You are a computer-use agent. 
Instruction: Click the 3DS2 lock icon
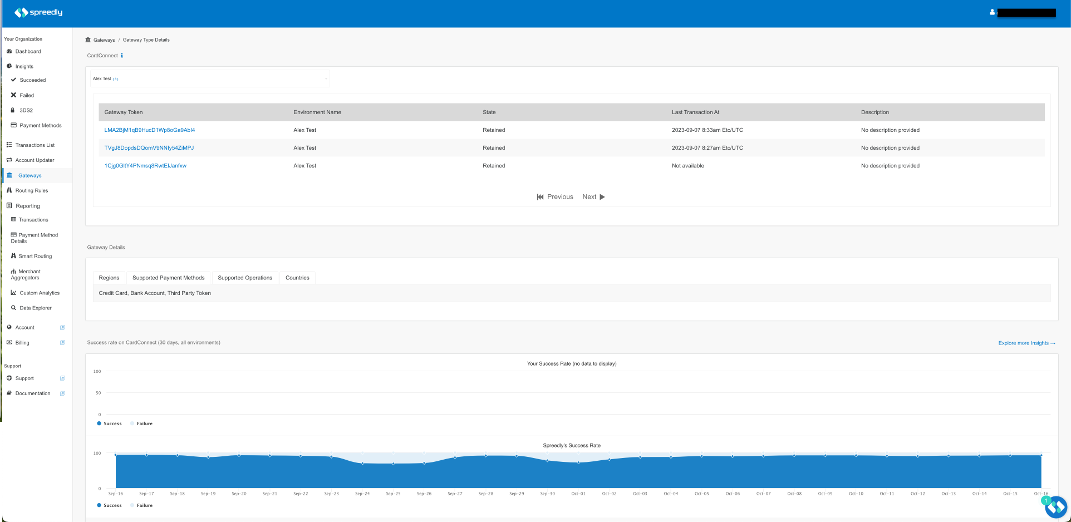click(13, 110)
